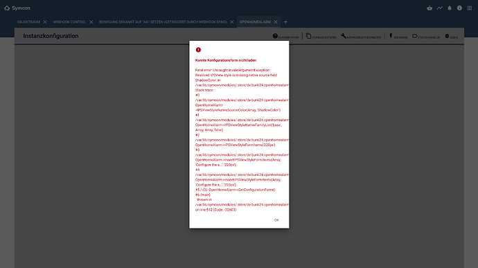Click Instanzobjekt bearbeiten wrench icon

coord(344,36)
